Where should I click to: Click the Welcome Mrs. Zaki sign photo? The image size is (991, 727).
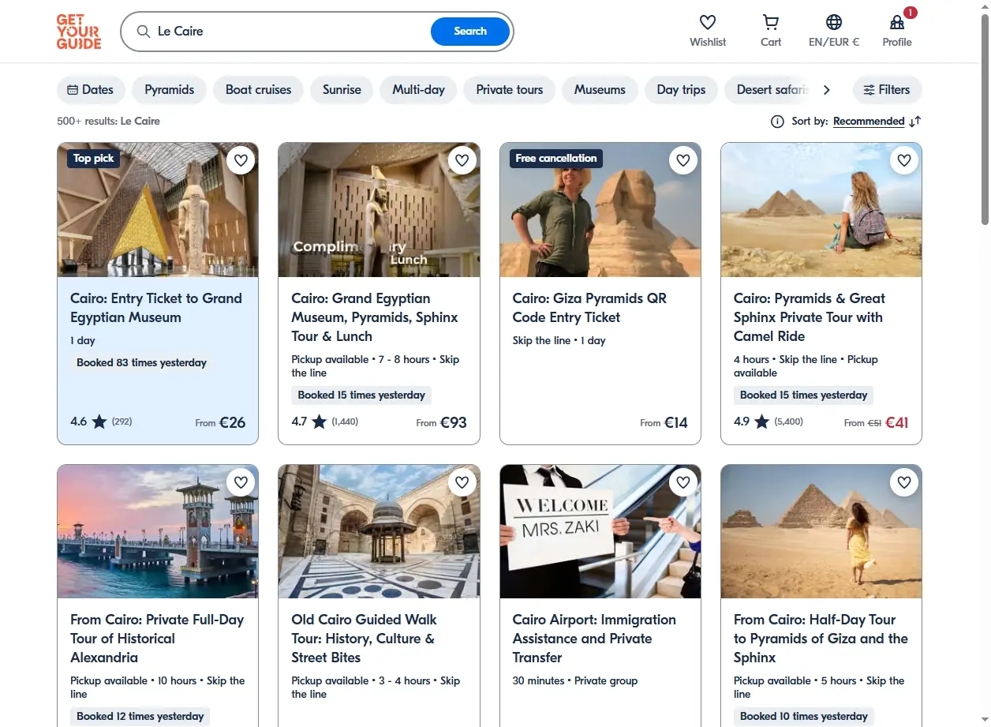click(x=600, y=531)
